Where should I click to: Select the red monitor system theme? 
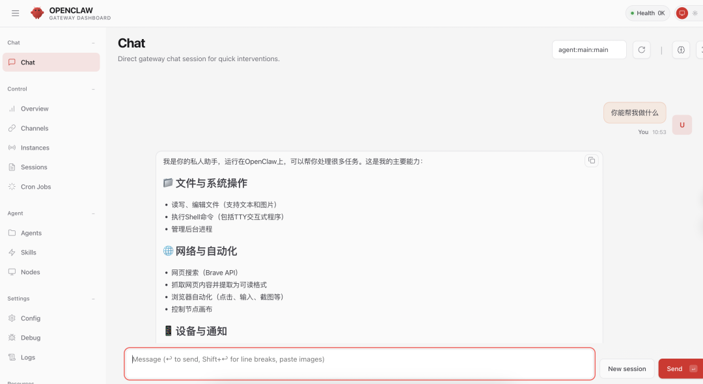pyautogui.click(x=682, y=13)
